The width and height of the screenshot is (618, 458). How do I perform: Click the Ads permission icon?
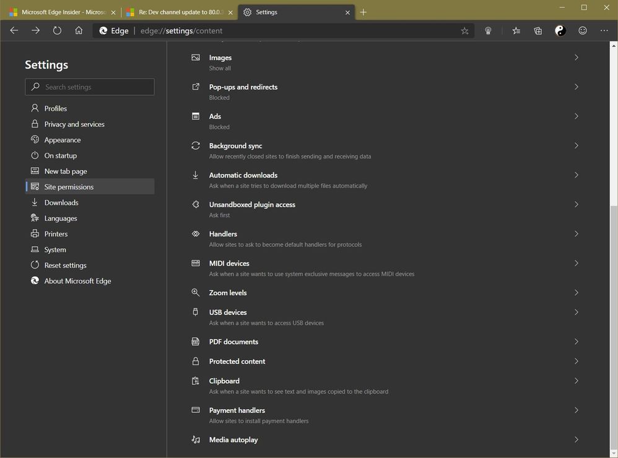coord(196,116)
